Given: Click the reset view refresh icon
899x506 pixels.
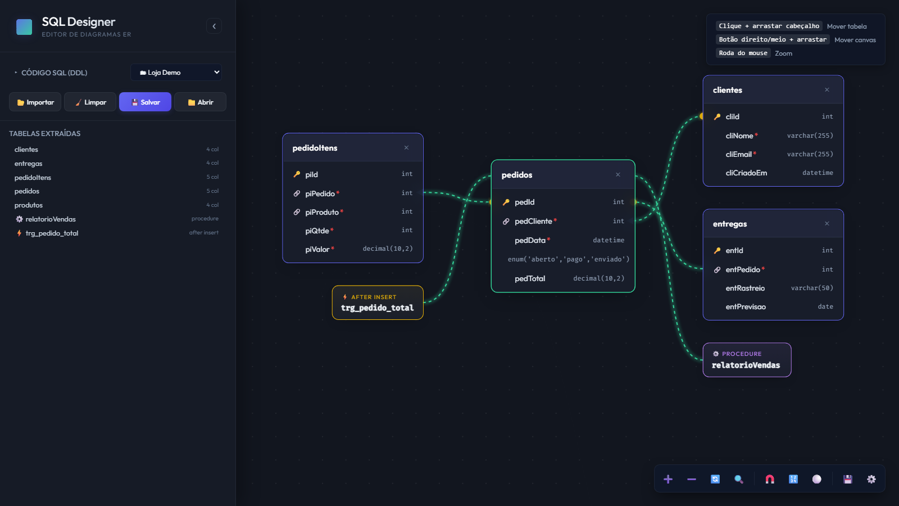Looking at the screenshot, I should pyautogui.click(x=715, y=479).
